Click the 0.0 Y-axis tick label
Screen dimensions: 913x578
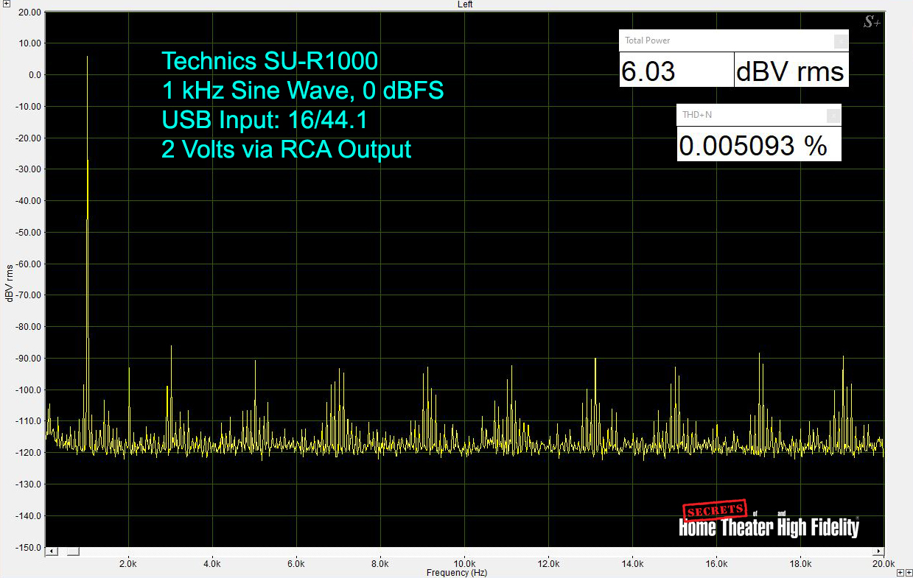click(x=34, y=75)
